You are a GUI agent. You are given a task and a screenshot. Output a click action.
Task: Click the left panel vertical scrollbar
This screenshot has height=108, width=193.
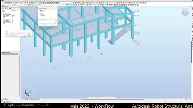(x=20, y=75)
